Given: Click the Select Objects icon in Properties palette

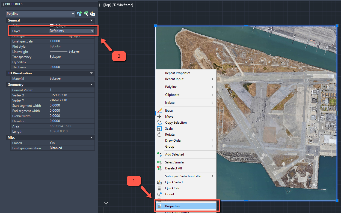Looking at the screenshot, I should tap(86, 14).
